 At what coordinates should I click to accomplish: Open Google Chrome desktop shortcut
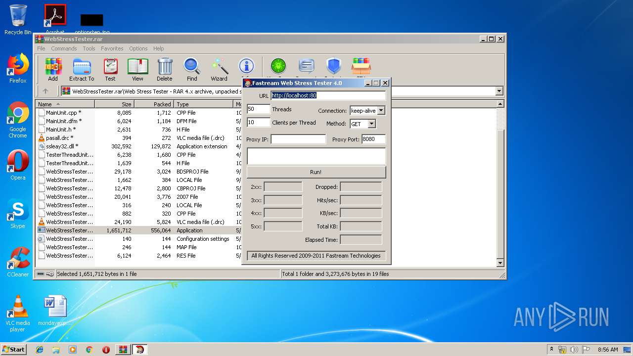point(18,120)
